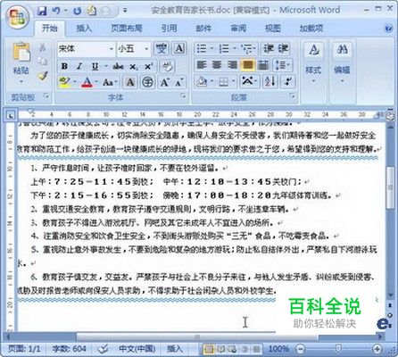Open the 编辑 (Editing) group button

[342, 63]
